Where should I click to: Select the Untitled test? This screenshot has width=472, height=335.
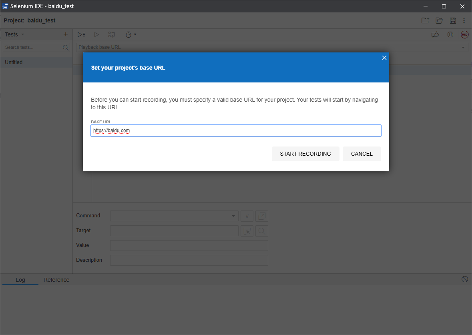pyautogui.click(x=36, y=62)
